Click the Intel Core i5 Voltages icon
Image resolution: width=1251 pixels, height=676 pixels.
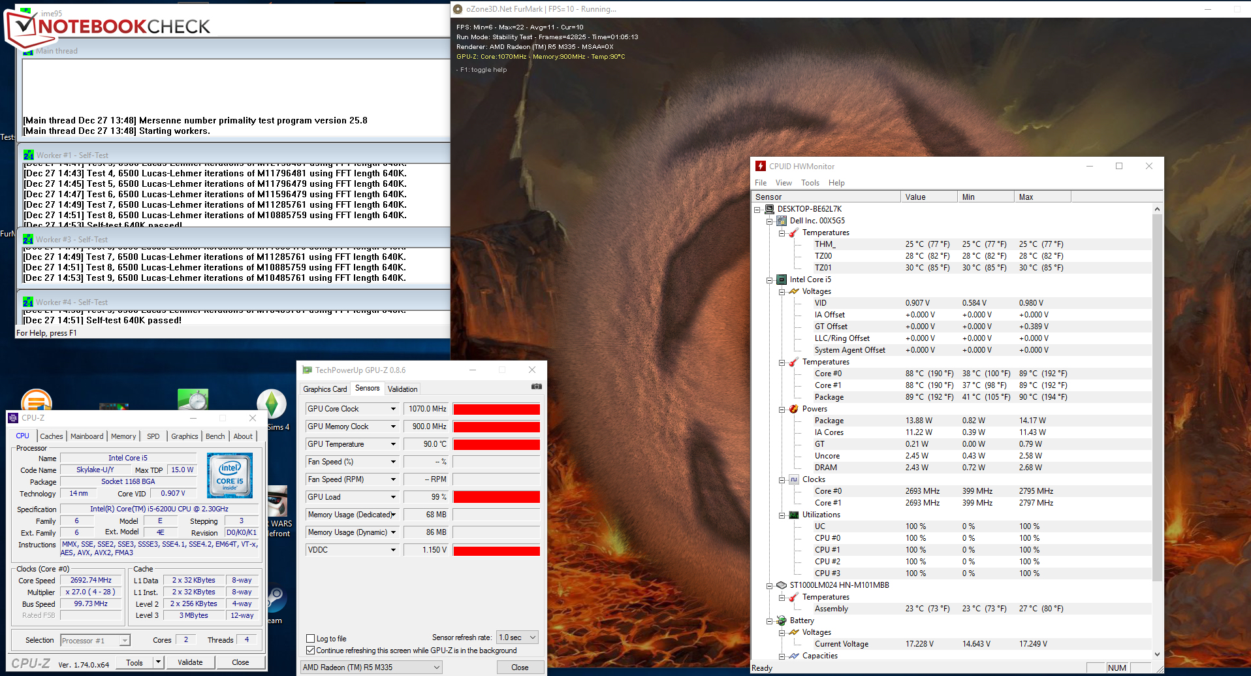click(794, 291)
